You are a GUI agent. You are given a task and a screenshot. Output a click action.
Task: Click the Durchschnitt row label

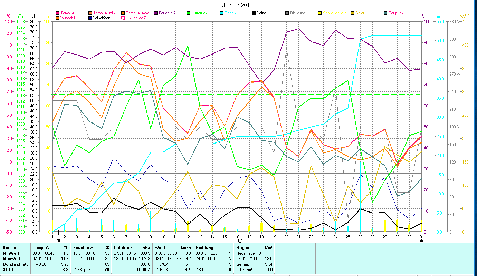pos(15,264)
